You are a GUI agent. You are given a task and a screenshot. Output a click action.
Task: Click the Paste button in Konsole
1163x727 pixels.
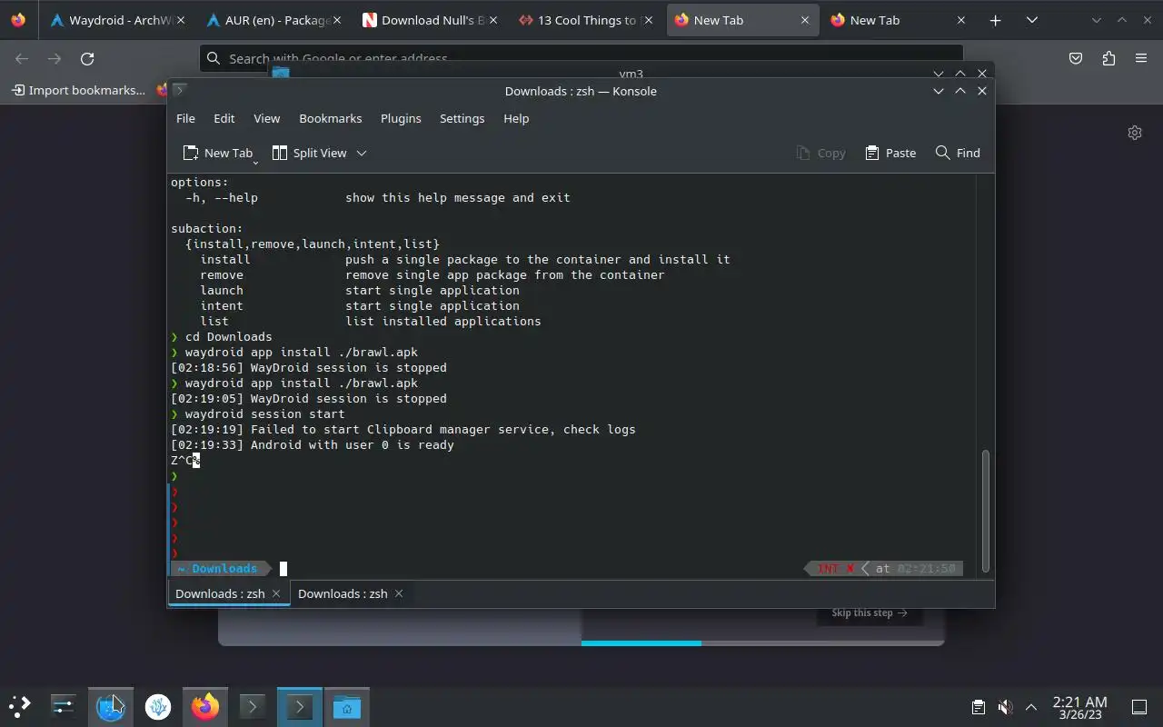tap(890, 153)
